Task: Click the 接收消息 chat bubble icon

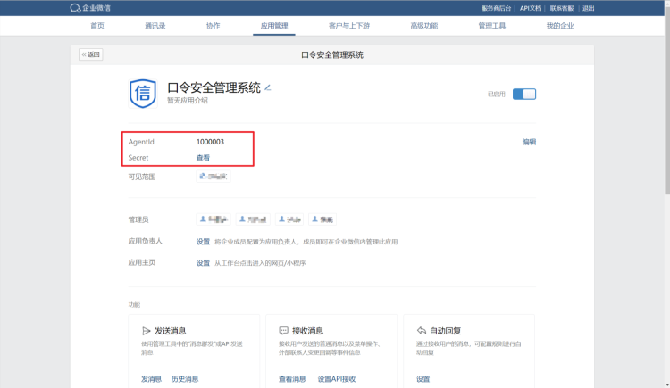Action: pyautogui.click(x=283, y=330)
